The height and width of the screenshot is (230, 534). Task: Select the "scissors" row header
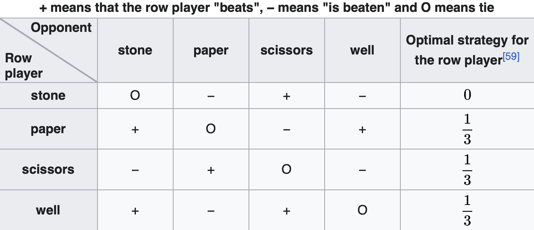pyautogui.click(x=48, y=169)
